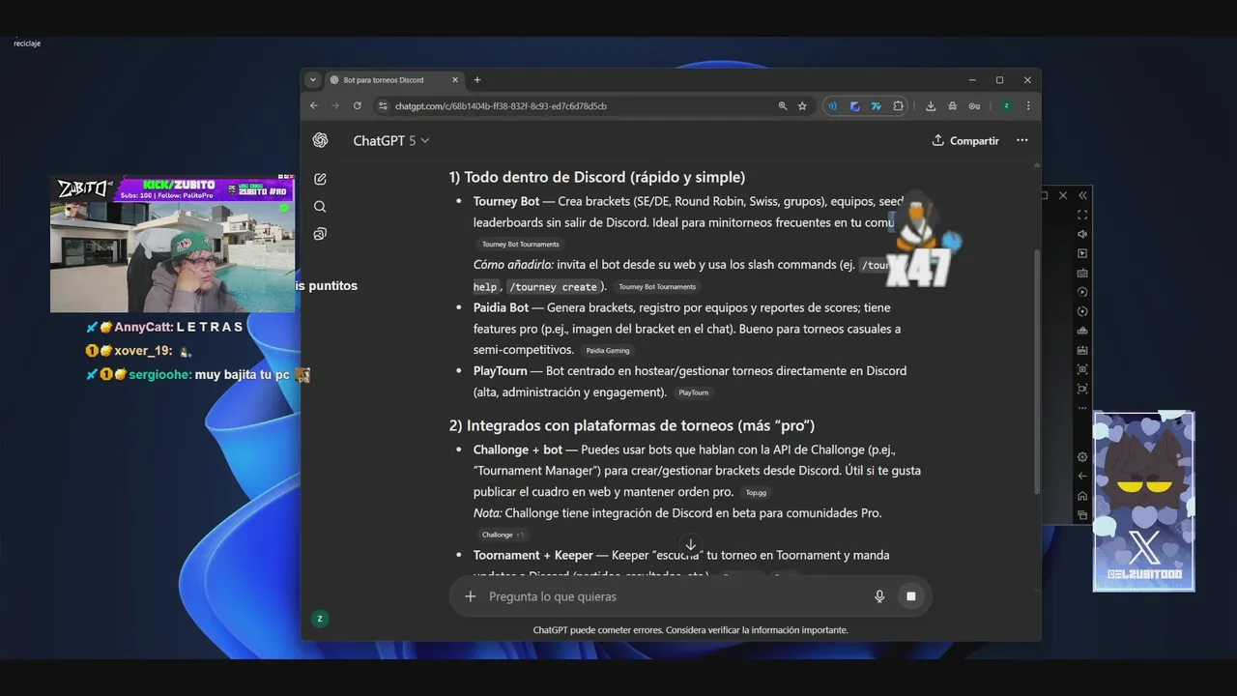Open chat search in ChatGPT sidebar
Screen dimensions: 1237x696
click(320, 207)
